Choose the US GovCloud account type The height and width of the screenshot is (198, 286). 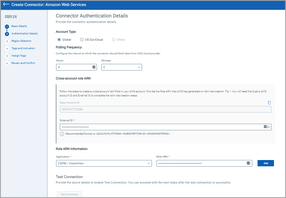pos(82,40)
